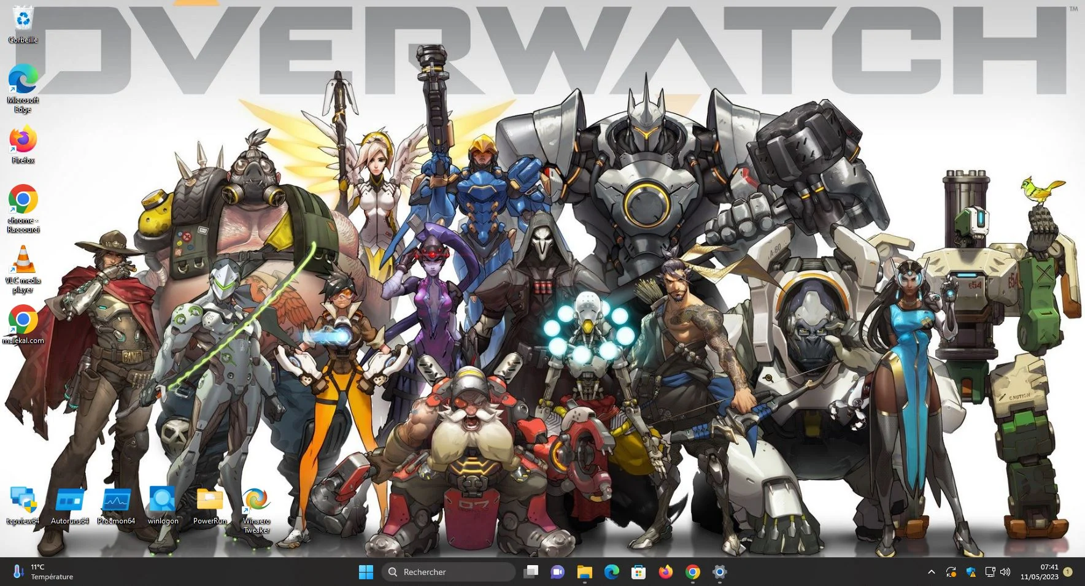The width and height of the screenshot is (1085, 586).
Task: Click the Rechercher taskbar search box
Action: click(449, 572)
